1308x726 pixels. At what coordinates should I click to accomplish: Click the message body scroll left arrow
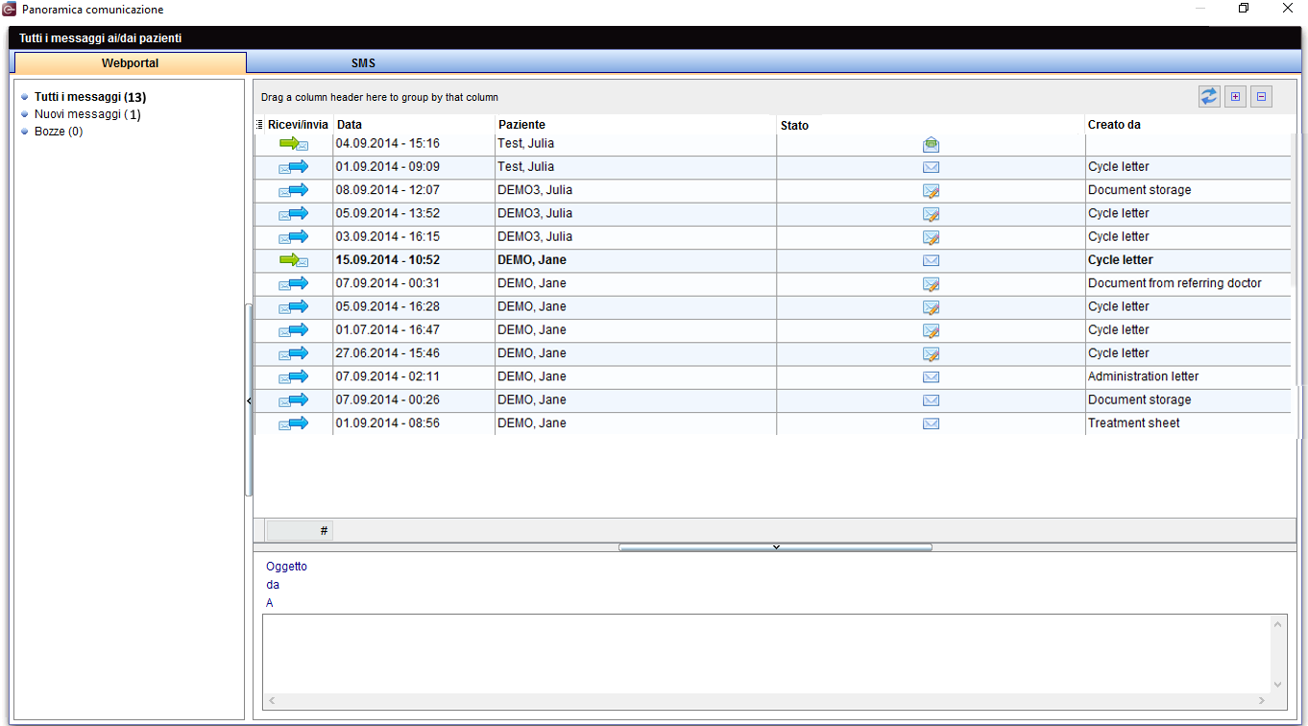pos(271,701)
